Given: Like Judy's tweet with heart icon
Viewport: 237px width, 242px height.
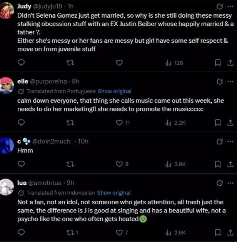Looking at the screenshot, I should tap(119, 63).
